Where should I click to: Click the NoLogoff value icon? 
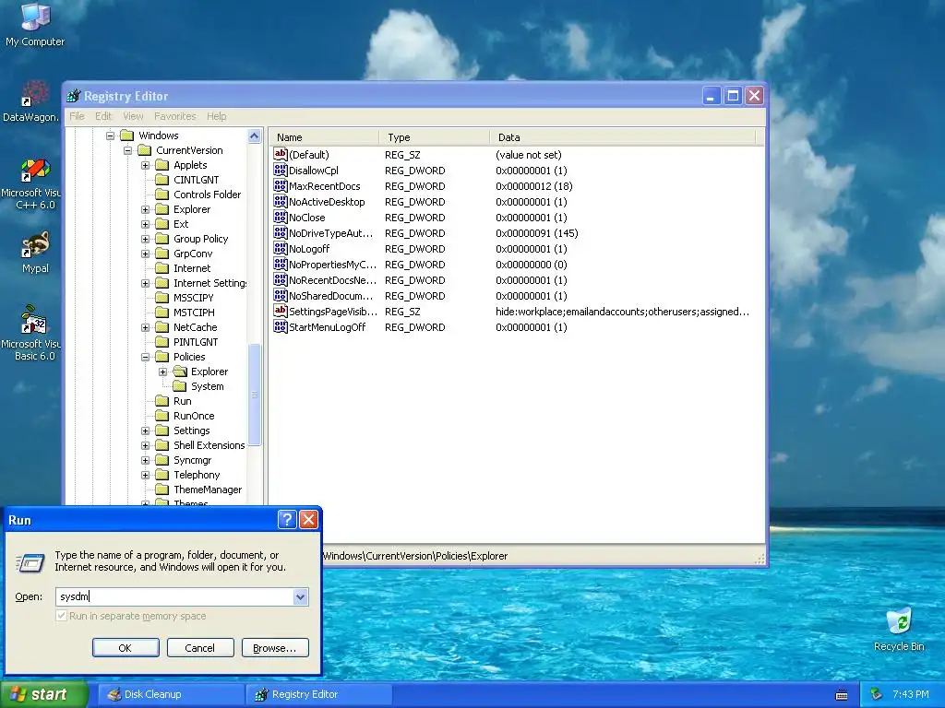281,249
